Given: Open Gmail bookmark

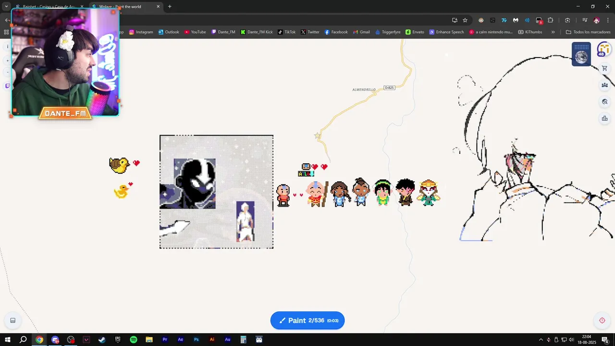Looking at the screenshot, I should 361,32.
